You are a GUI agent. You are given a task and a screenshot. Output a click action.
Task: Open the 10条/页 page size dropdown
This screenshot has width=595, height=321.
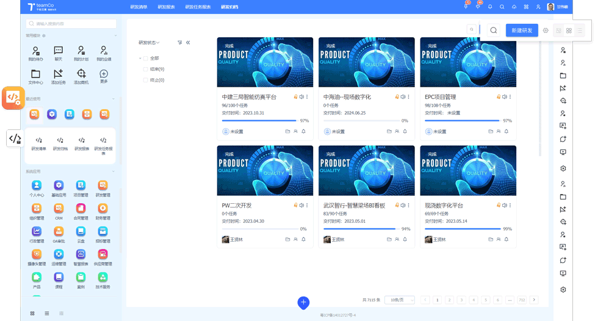399,300
